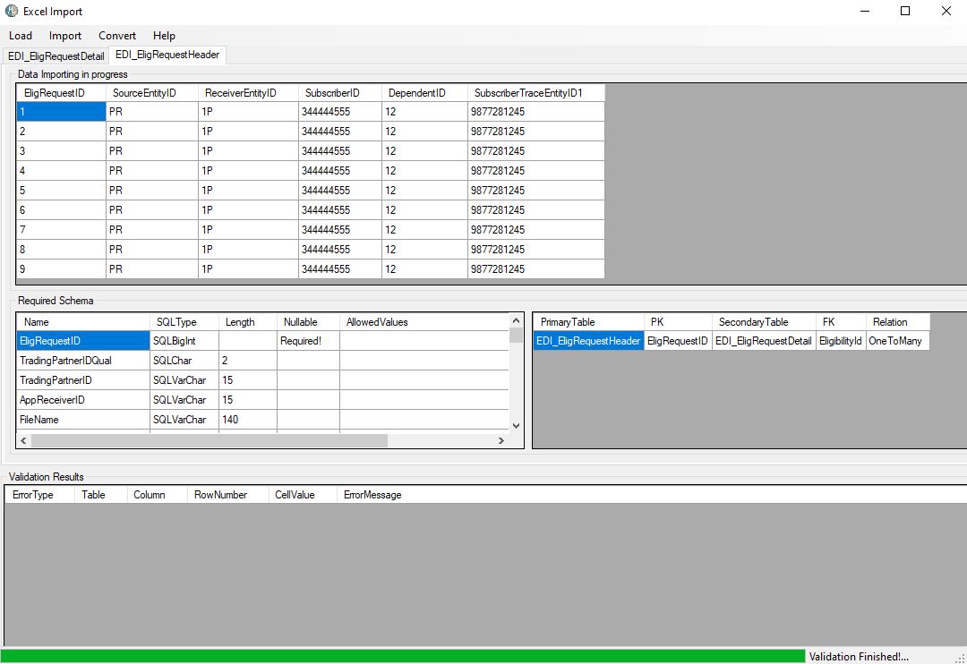Select EligRequestID row in Required Schema
Viewport: 967px width, 664px height.
tap(262, 341)
